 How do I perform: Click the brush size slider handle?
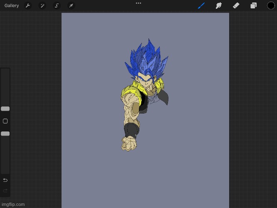click(x=5, y=109)
